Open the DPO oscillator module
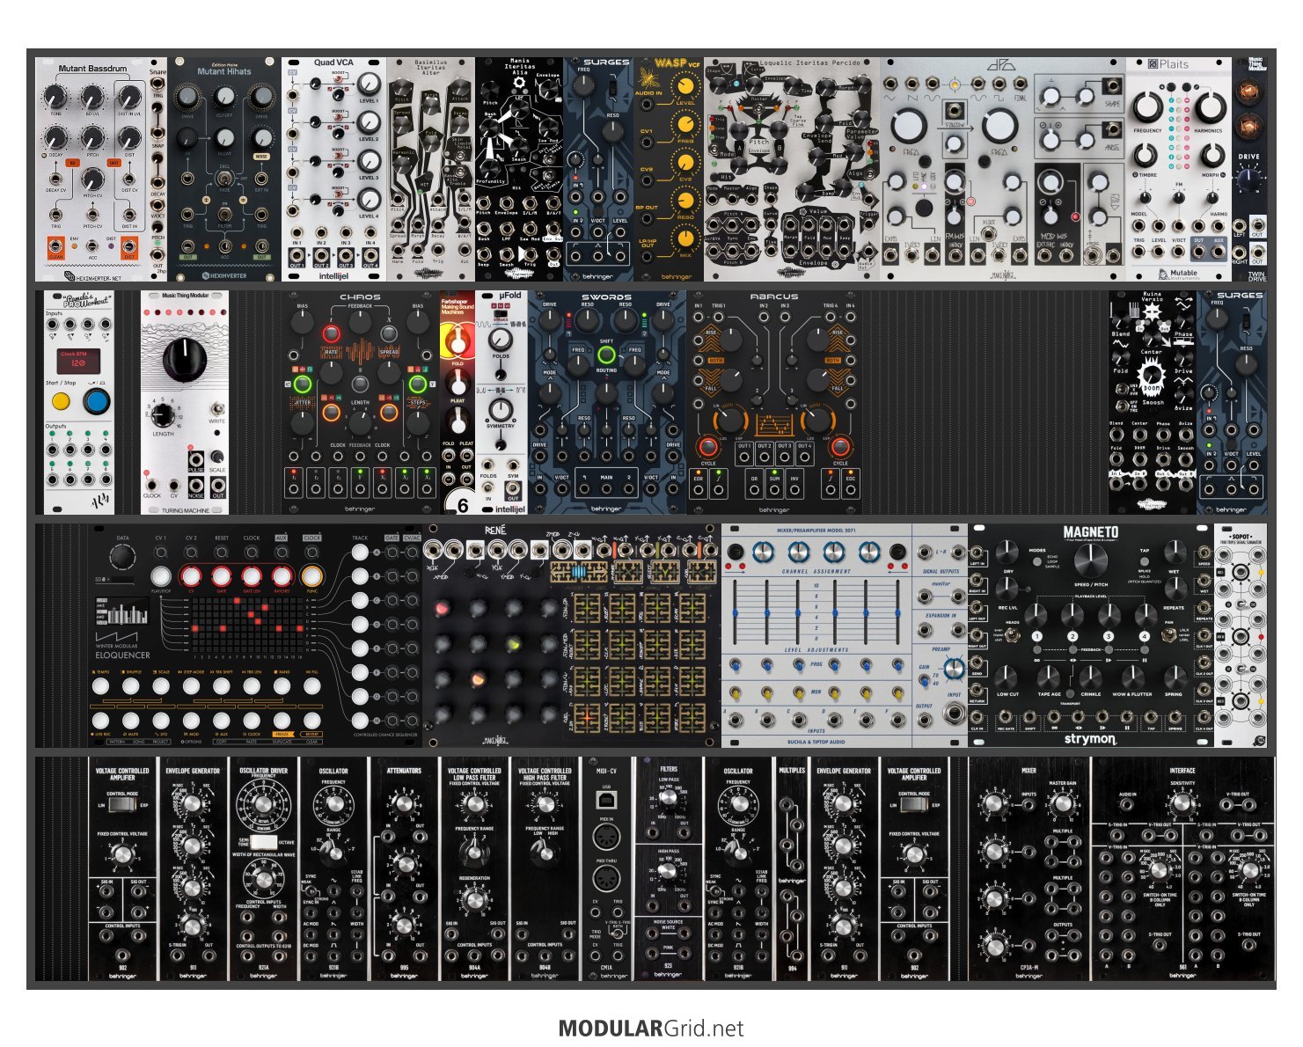The width and height of the screenshot is (1303, 1047). (x=1002, y=170)
